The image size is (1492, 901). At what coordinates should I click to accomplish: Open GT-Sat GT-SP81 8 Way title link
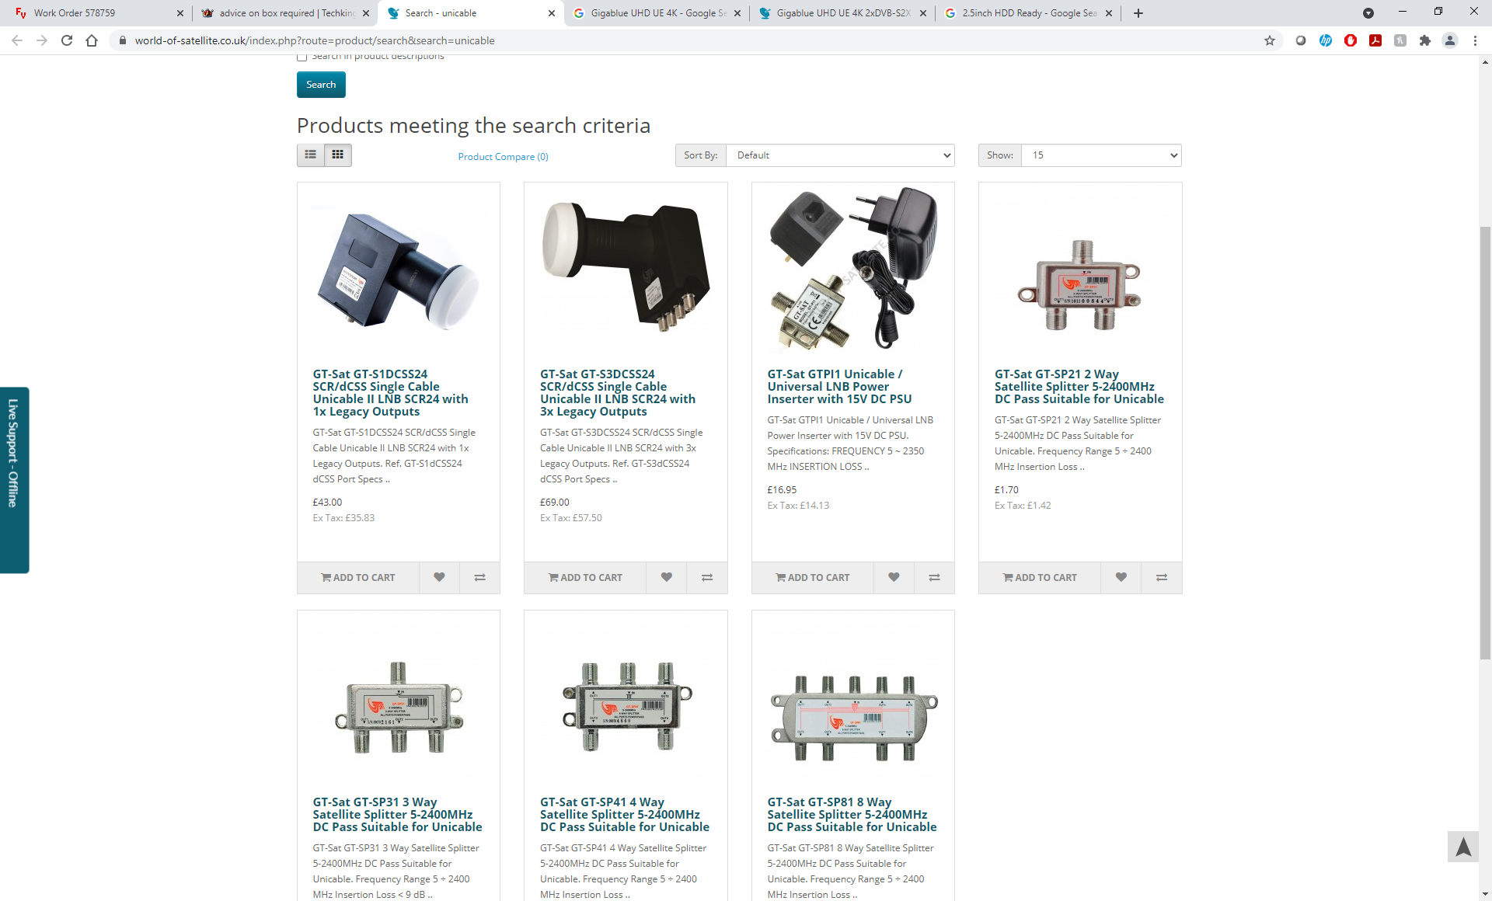click(x=852, y=815)
